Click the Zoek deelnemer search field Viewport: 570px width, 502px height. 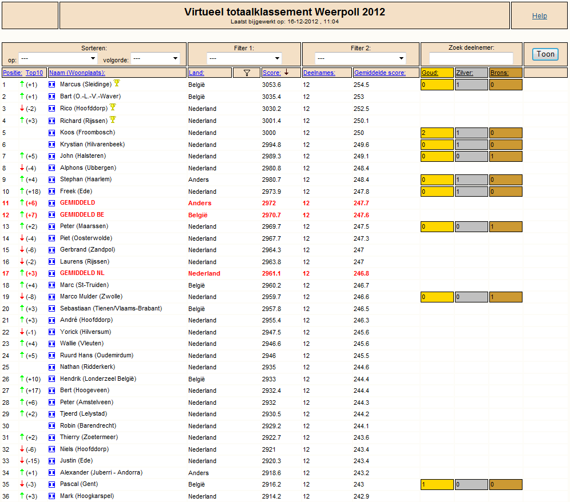click(471, 58)
